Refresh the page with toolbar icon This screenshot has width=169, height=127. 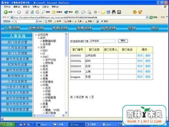tap(32, 12)
